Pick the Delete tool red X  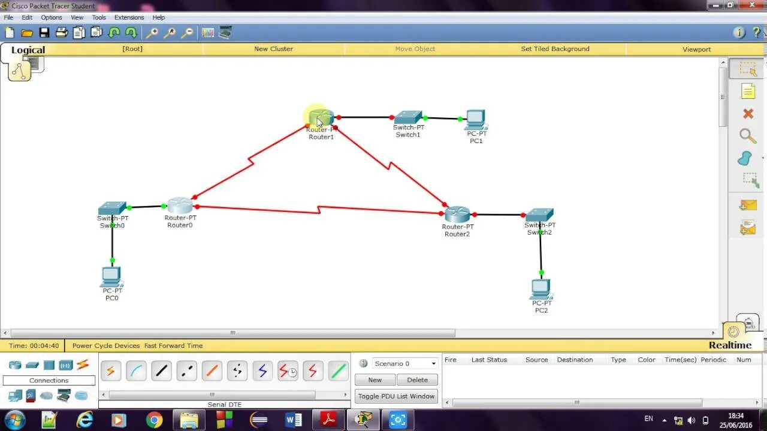(748, 114)
